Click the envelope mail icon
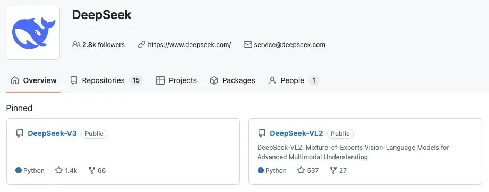Screen dimensions: 489x192 coord(247,44)
